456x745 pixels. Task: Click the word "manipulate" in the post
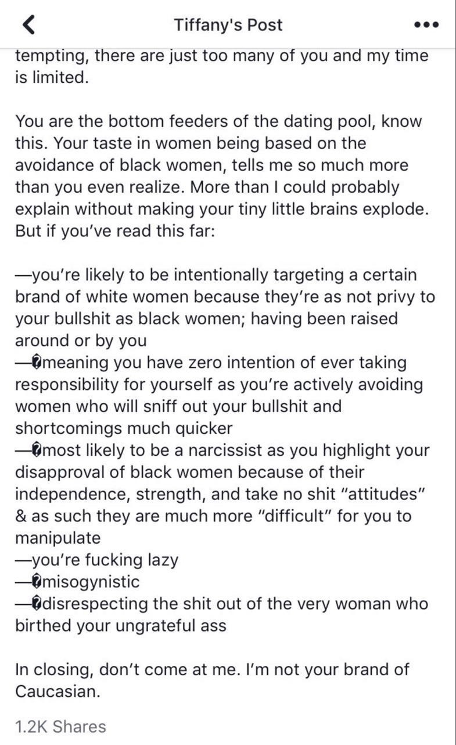click(x=58, y=538)
